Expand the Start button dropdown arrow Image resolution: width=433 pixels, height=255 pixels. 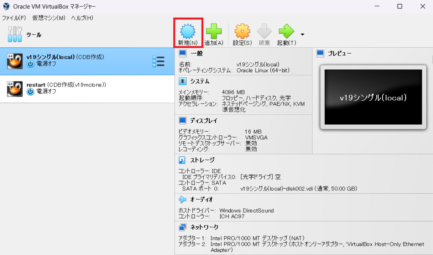coord(302,35)
